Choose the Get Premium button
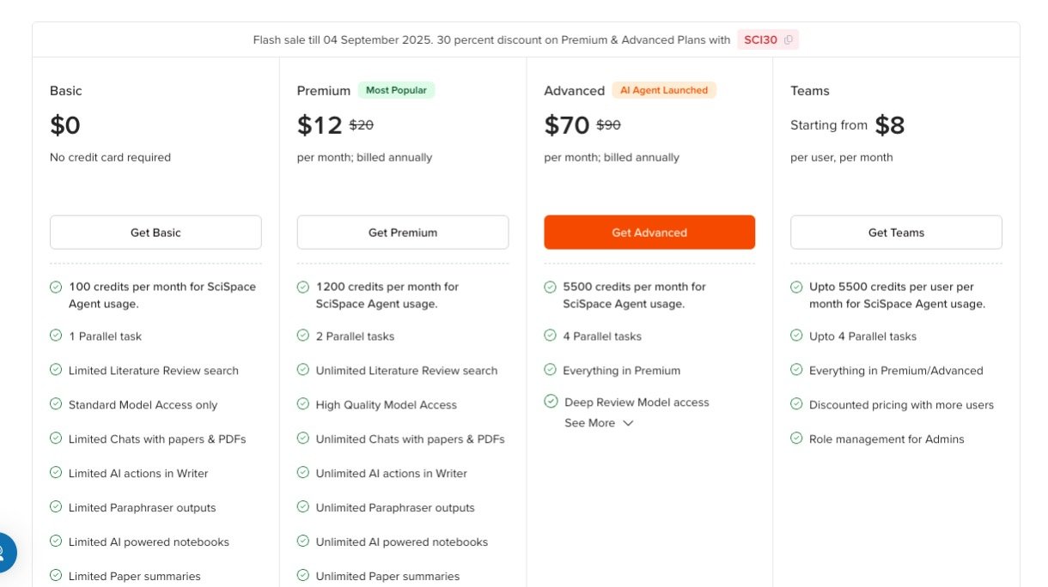 (403, 233)
